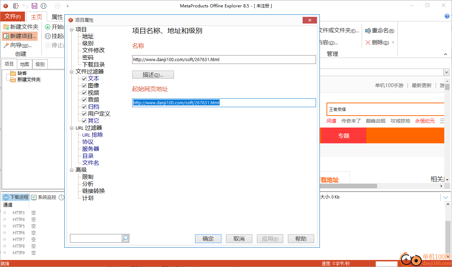
Task: Collapse the 项目 tree node
Action: (x=72, y=30)
